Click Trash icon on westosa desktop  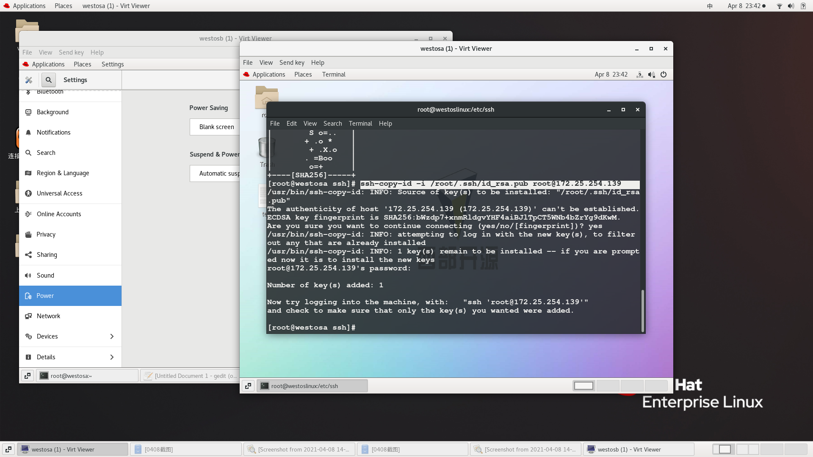pyautogui.click(x=267, y=148)
